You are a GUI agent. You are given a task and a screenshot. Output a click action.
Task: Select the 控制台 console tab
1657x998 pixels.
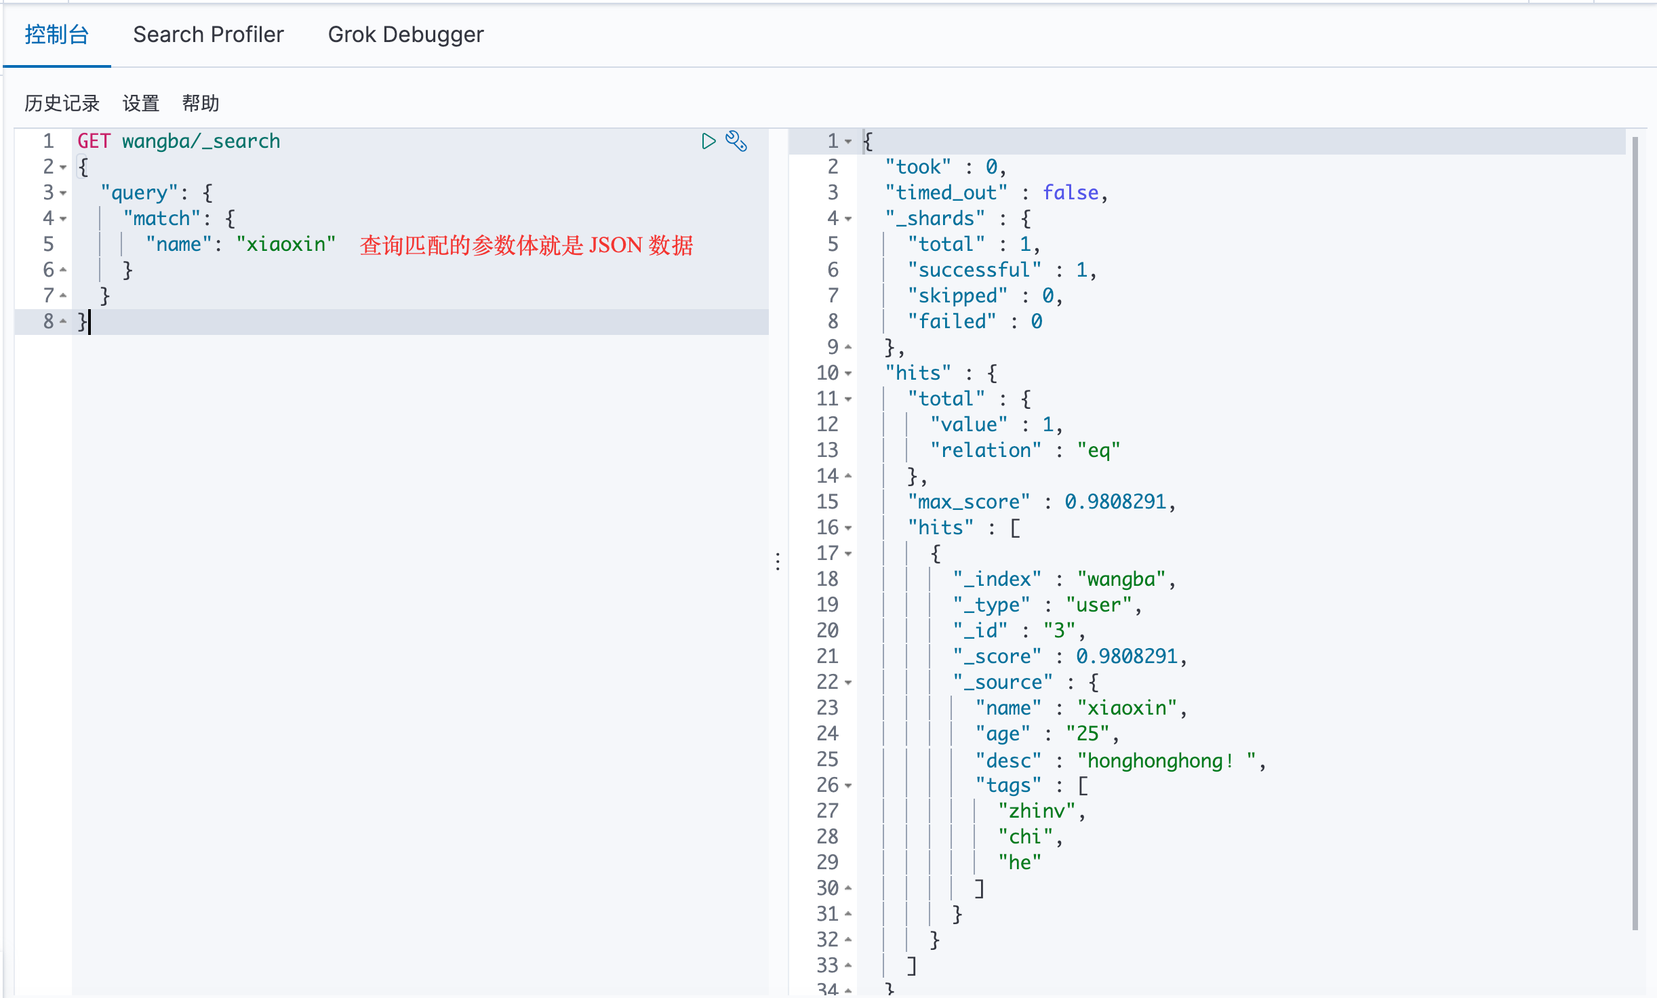tap(57, 35)
